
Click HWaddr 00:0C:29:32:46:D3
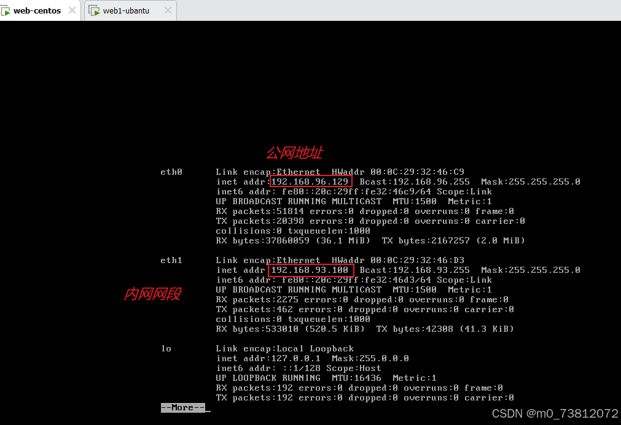397,260
